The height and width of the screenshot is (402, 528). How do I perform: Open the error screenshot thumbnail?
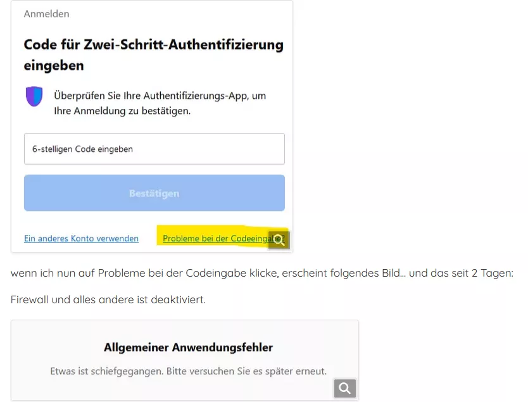coord(185,361)
